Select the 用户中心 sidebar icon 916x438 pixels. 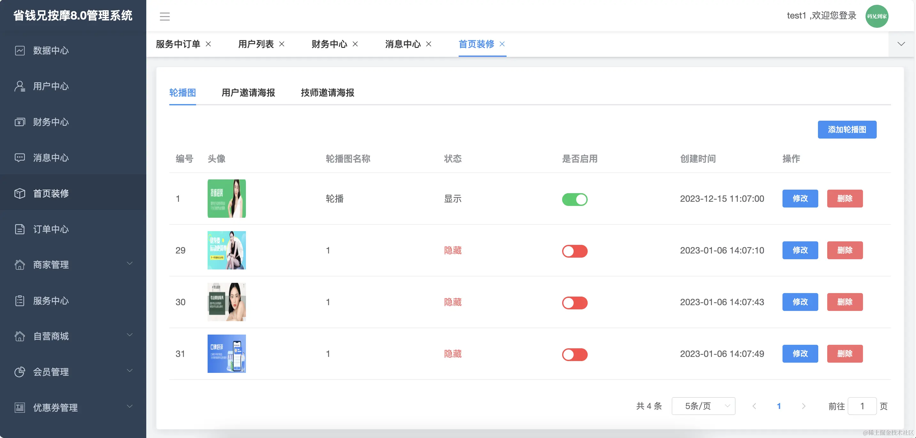tap(19, 86)
